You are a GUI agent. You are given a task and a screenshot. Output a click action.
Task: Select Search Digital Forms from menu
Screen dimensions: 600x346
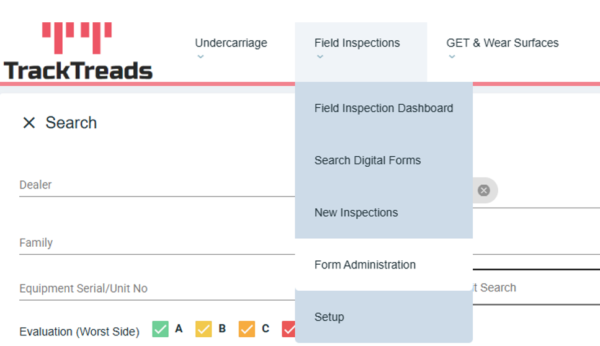click(x=367, y=160)
